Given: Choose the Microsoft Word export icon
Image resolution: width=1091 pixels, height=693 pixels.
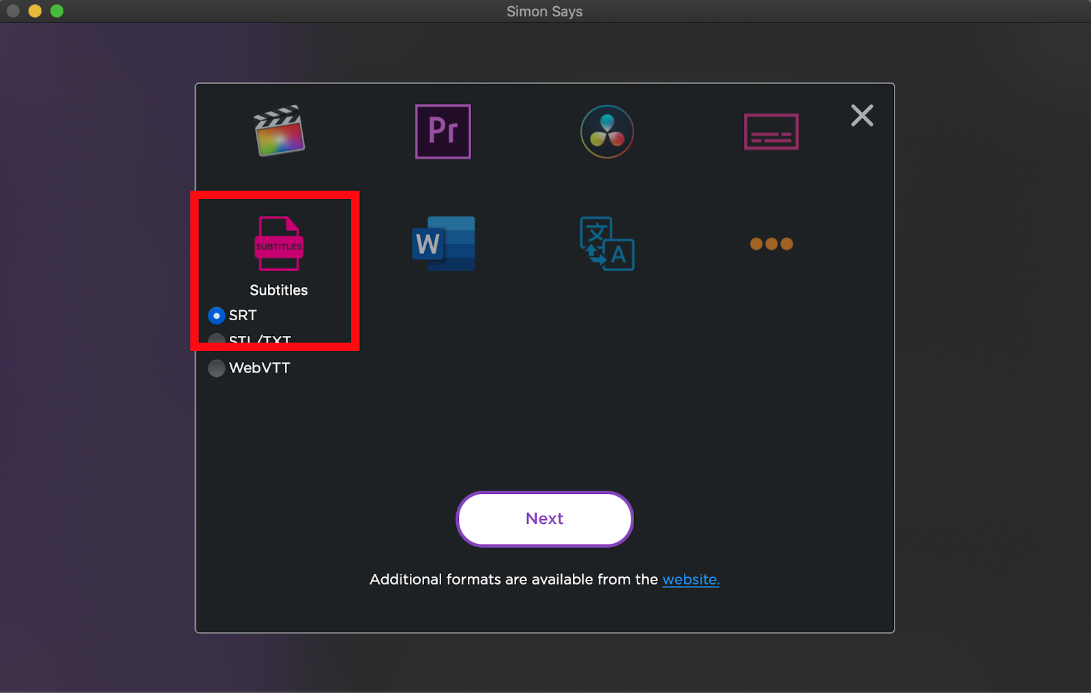Looking at the screenshot, I should click(x=443, y=243).
